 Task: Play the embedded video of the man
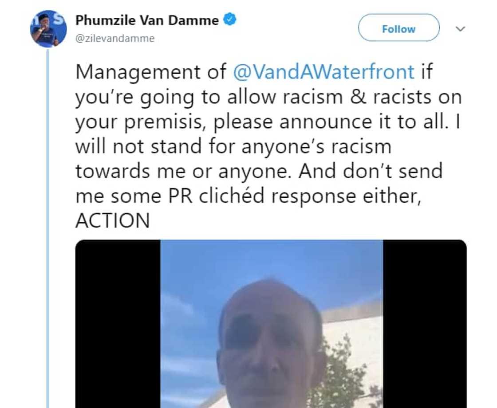tap(271, 324)
